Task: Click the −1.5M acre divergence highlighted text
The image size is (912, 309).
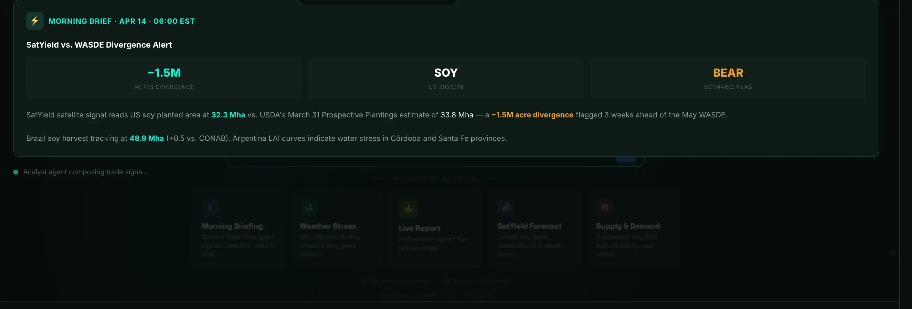Action: 532,115
